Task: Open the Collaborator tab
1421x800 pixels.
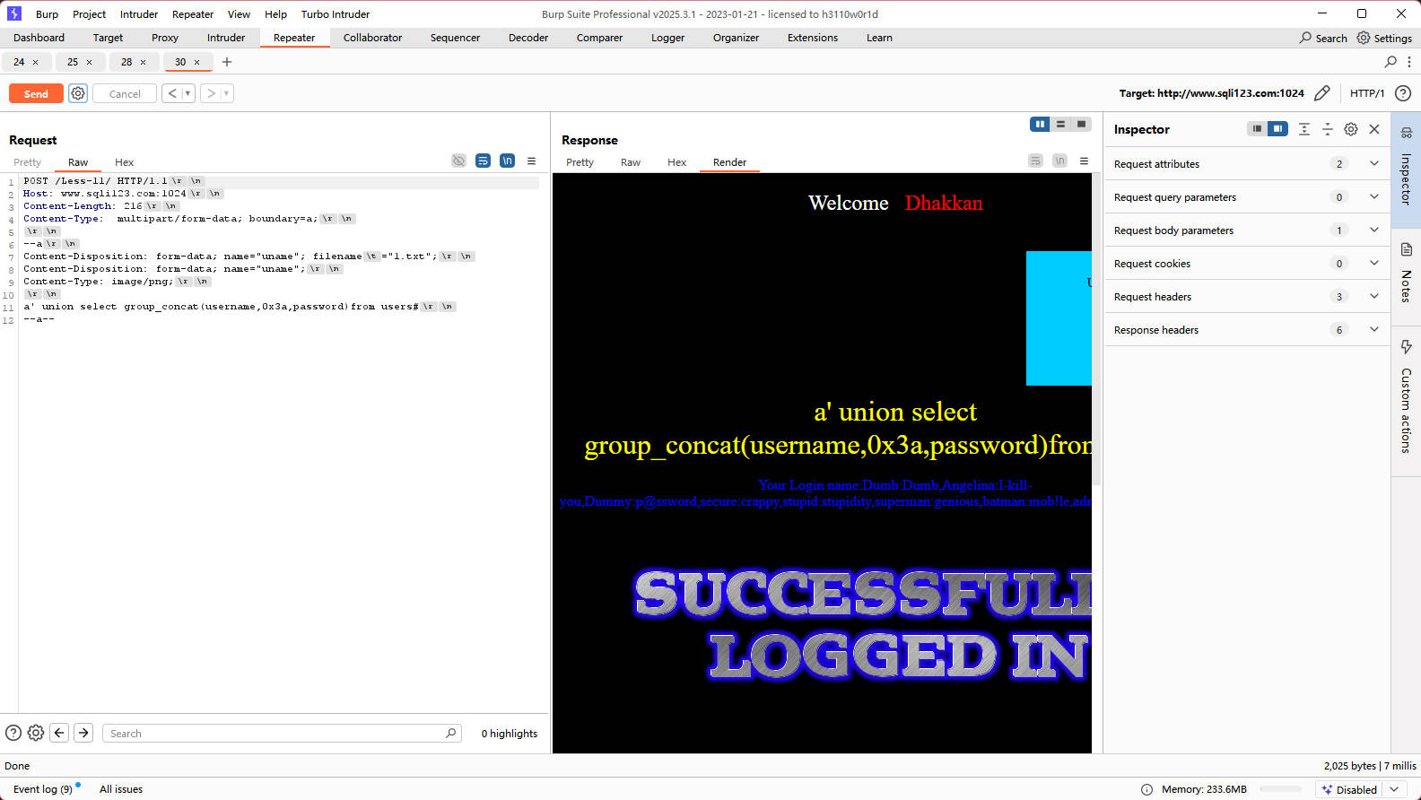Action: point(372,38)
